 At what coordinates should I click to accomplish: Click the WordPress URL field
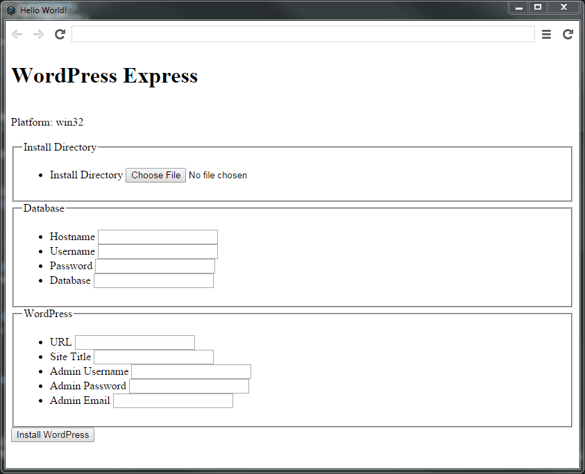(135, 343)
